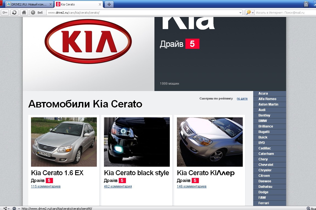Open Kia Cerato black style title link
The width and height of the screenshot is (316, 210).
pos(136,173)
